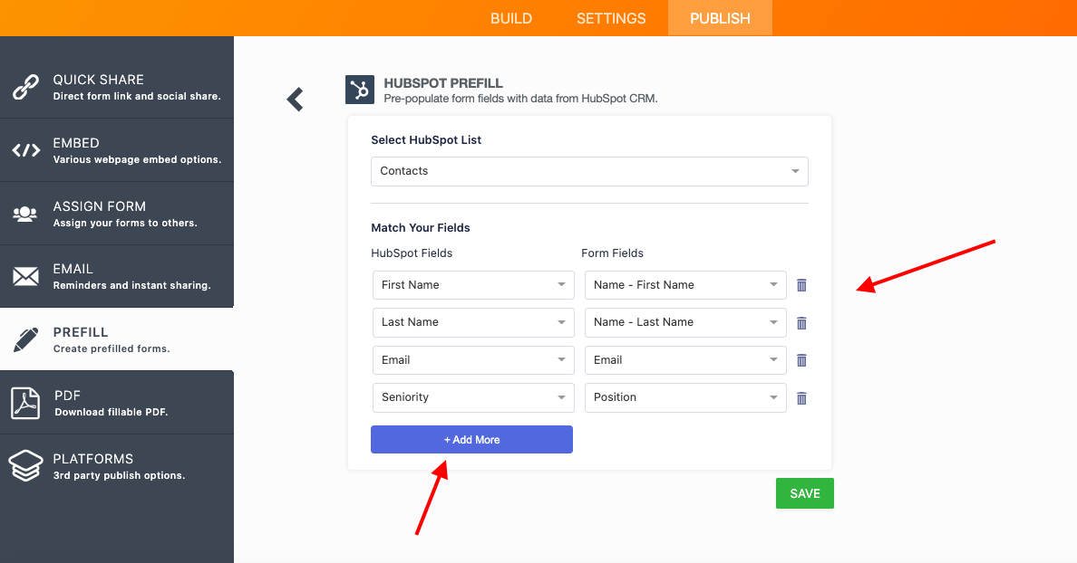Click the + Add More button

(x=471, y=439)
